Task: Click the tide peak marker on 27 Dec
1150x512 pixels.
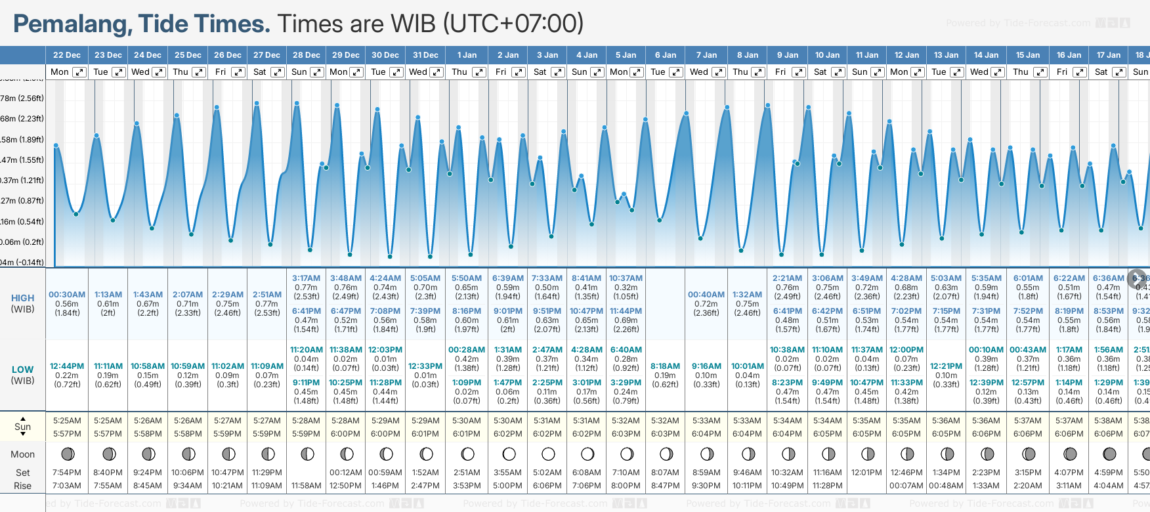Action: point(257,104)
